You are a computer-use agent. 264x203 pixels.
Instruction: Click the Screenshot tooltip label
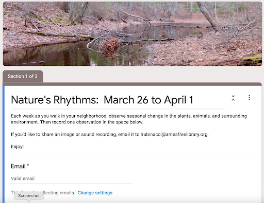coord(29,196)
